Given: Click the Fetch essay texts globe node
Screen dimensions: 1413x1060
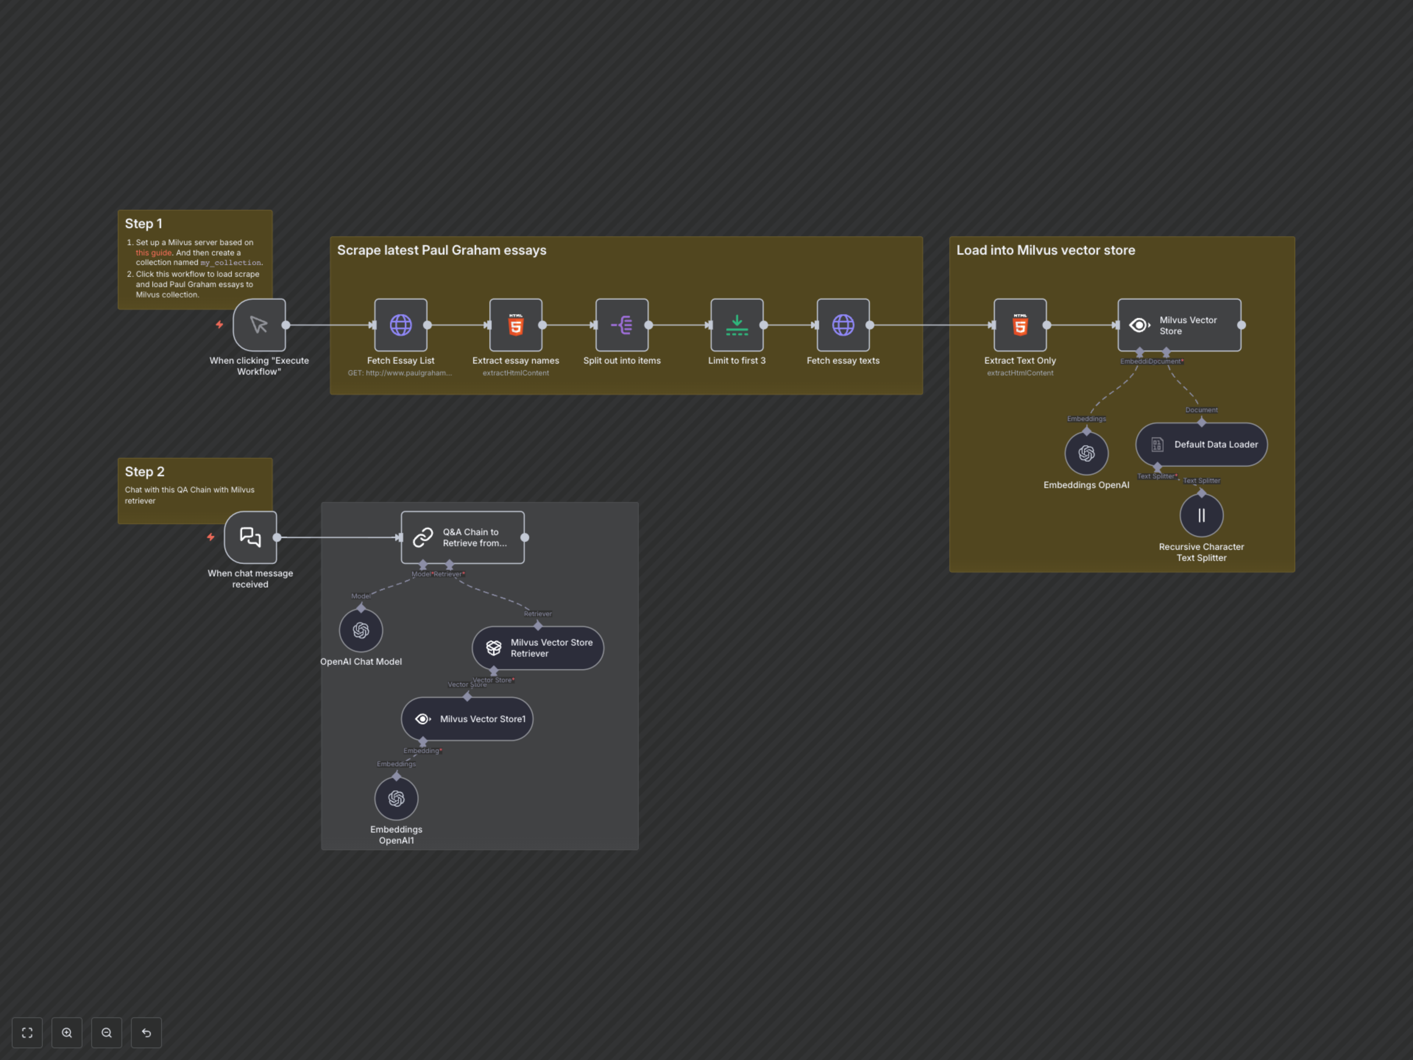Looking at the screenshot, I should (843, 325).
